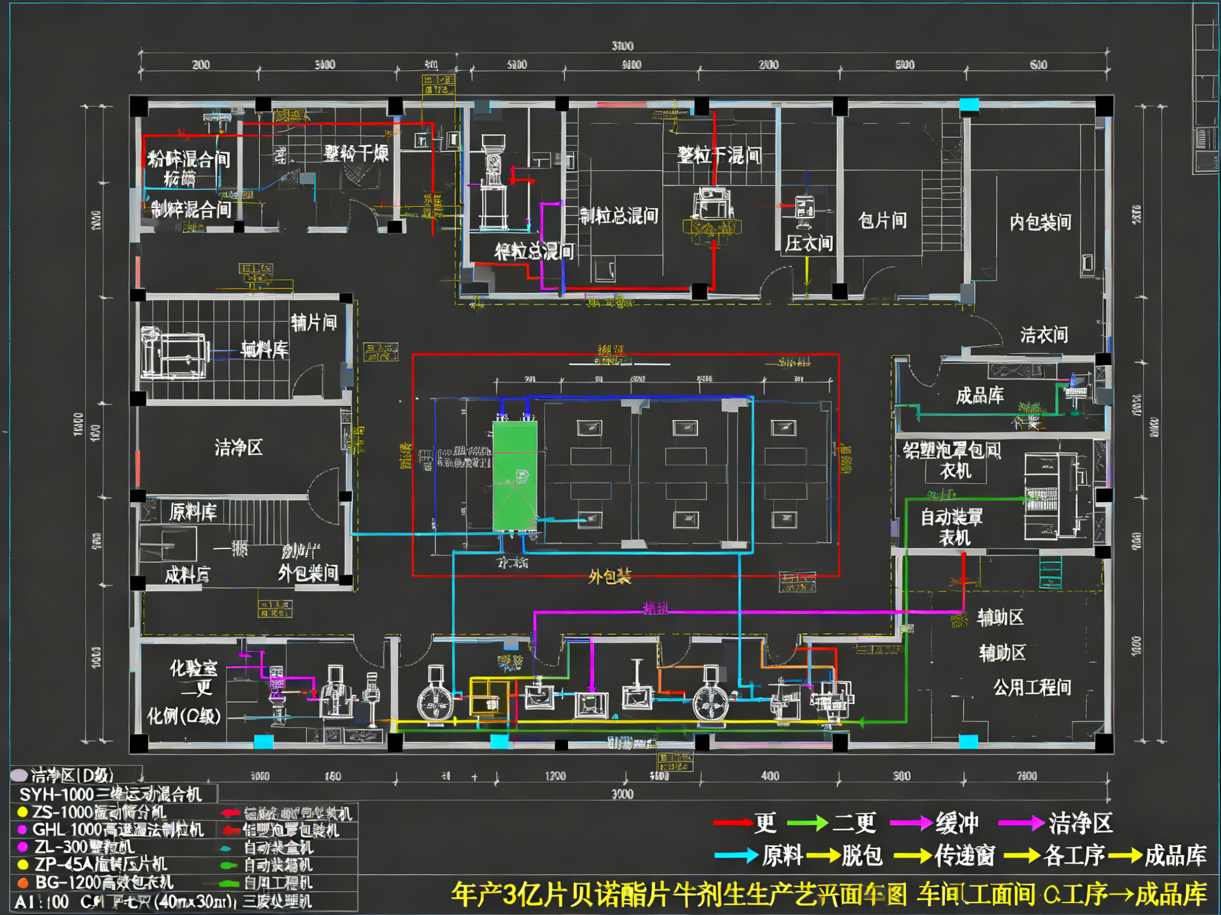
Task: Select the 自动装罩 label
Action: (951, 517)
